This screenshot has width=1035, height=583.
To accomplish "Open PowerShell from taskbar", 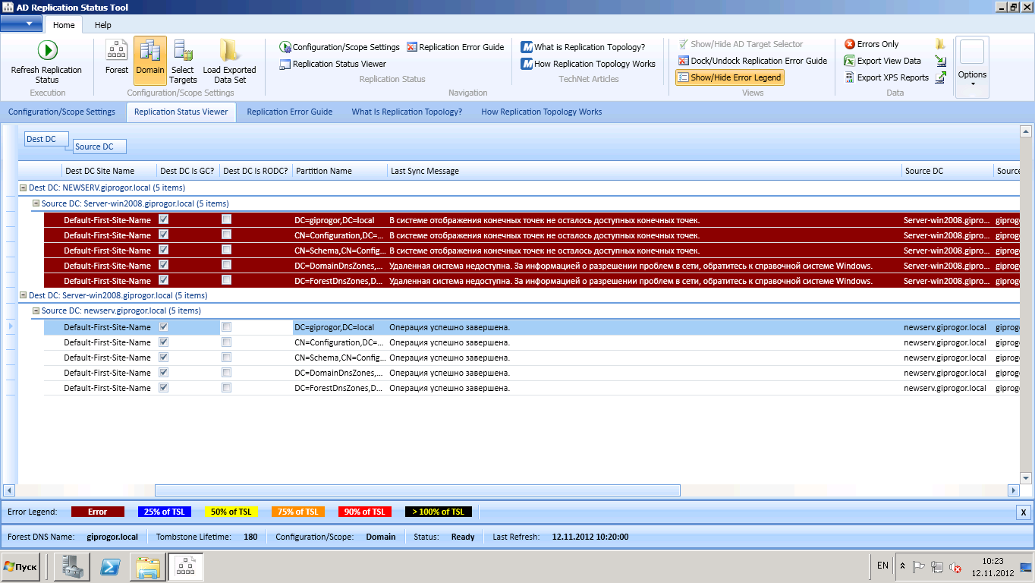I will pyautogui.click(x=112, y=567).
